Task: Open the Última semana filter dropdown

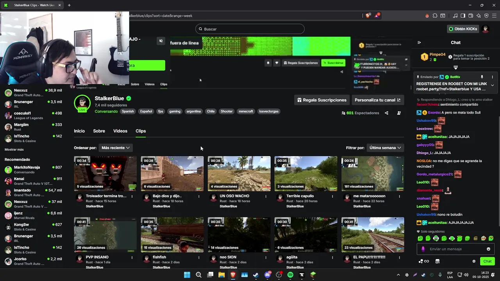Action: click(x=385, y=148)
